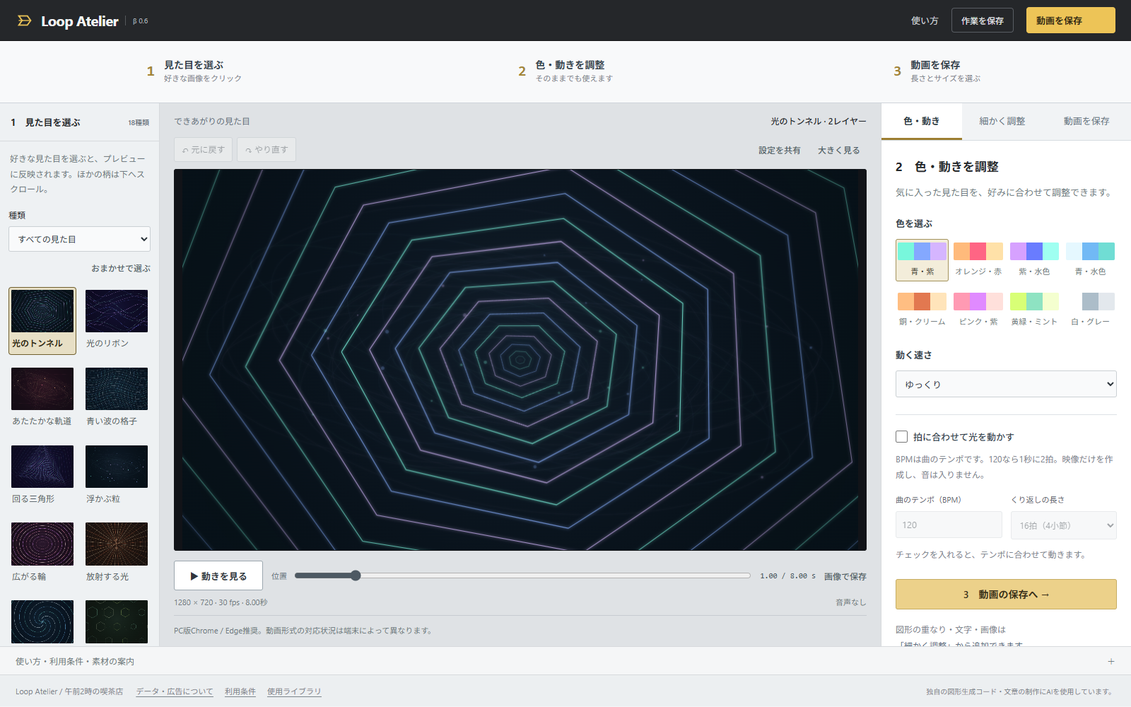Click 3 動画の保存へ button
The image size is (1131, 707).
(1006, 595)
